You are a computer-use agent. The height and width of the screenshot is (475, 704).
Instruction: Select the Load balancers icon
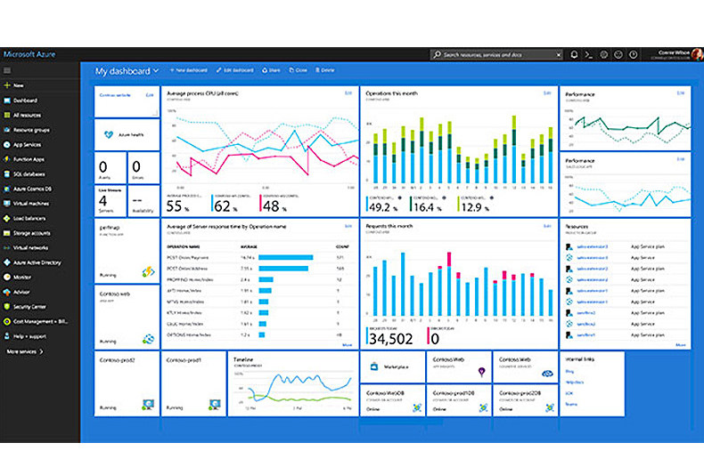[7, 218]
